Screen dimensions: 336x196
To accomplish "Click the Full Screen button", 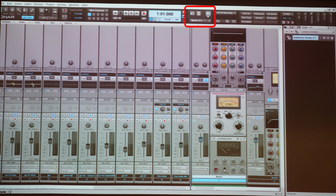I will coord(271,14).
